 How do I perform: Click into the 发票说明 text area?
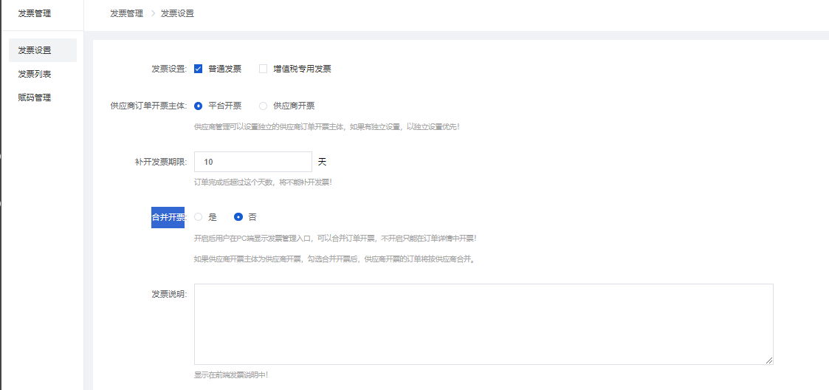point(483,324)
